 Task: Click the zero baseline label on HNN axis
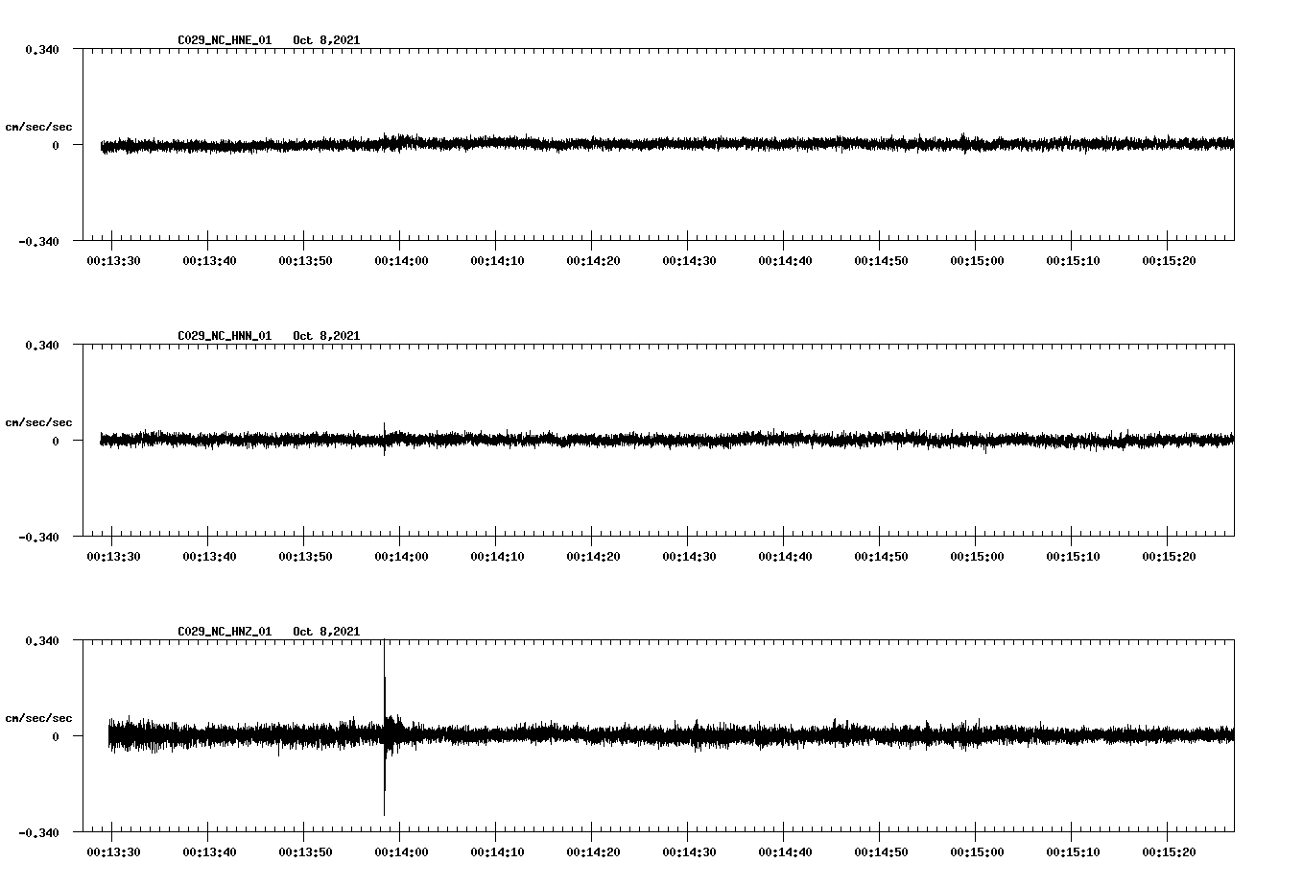point(56,441)
